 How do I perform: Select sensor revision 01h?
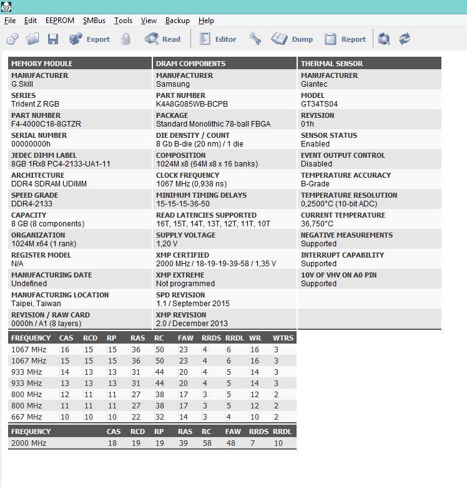[x=307, y=124]
